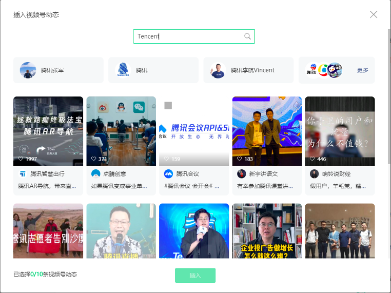Select the Tencent office group photo video

(340, 231)
